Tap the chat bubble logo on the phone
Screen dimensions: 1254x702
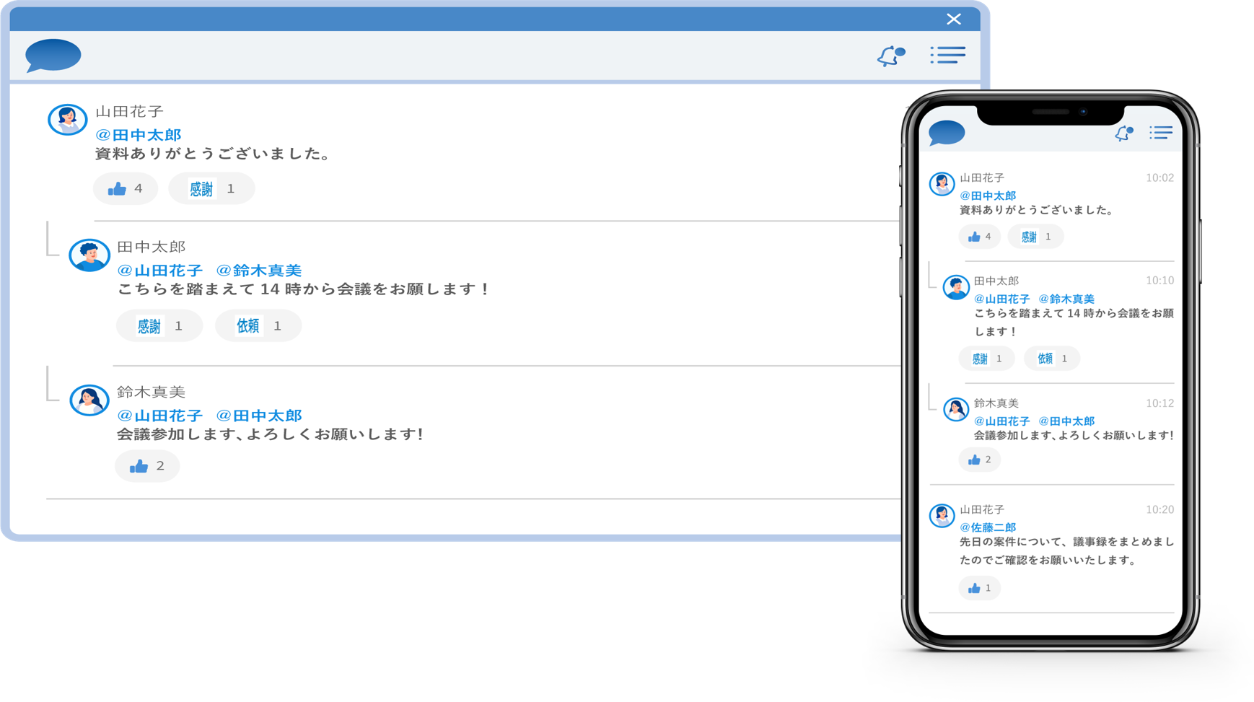pos(946,133)
